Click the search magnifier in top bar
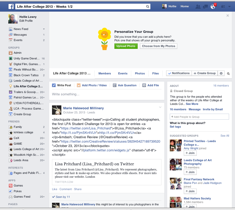This screenshot has height=210, width=235. click(x=148, y=6)
